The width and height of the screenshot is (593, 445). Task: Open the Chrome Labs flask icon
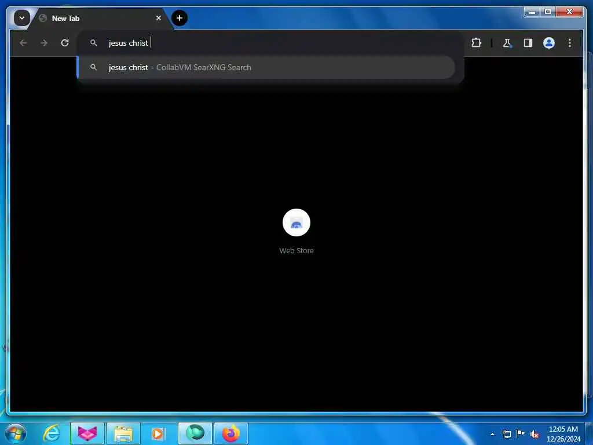coord(507,43)
